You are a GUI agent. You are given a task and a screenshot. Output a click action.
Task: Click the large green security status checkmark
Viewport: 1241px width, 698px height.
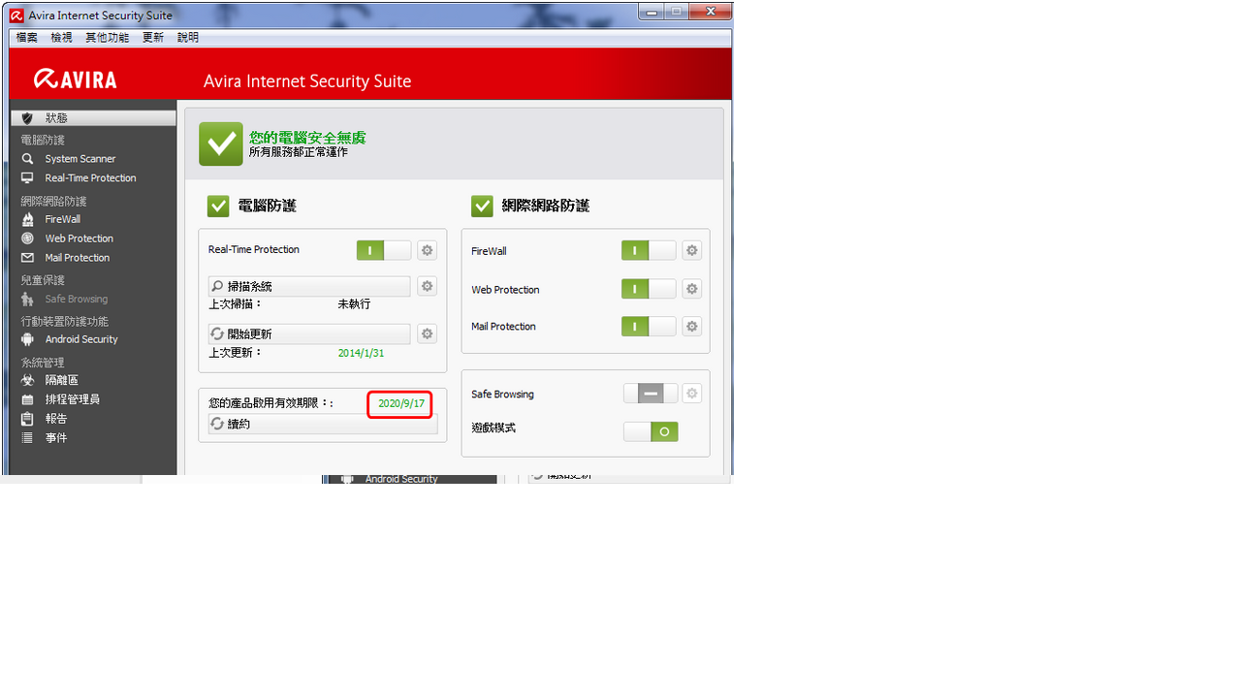click(221, 143)
